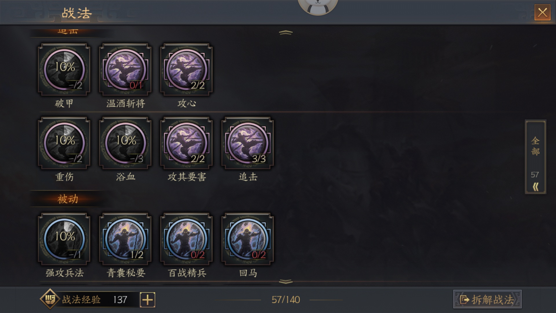The image size is (556, 313).
Task: Click the 战法经验 fist emblem icon
Action: 50,299
